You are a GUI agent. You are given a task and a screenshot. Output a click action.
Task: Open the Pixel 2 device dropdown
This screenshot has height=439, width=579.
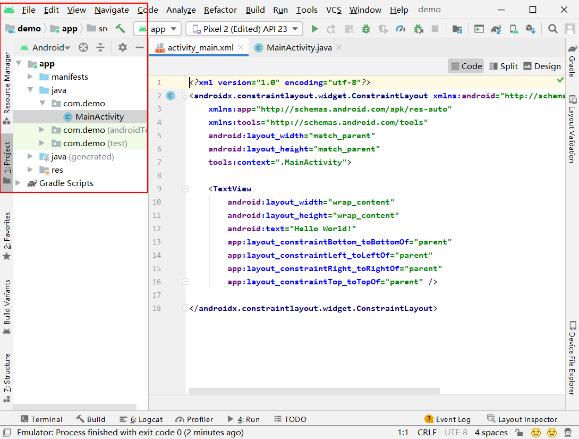[x=244, y=29]
